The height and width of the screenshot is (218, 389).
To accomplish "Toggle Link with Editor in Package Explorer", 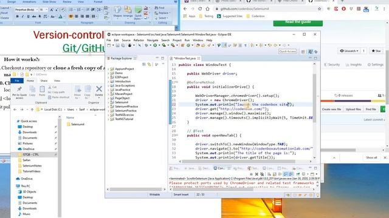I will [149, 64].
